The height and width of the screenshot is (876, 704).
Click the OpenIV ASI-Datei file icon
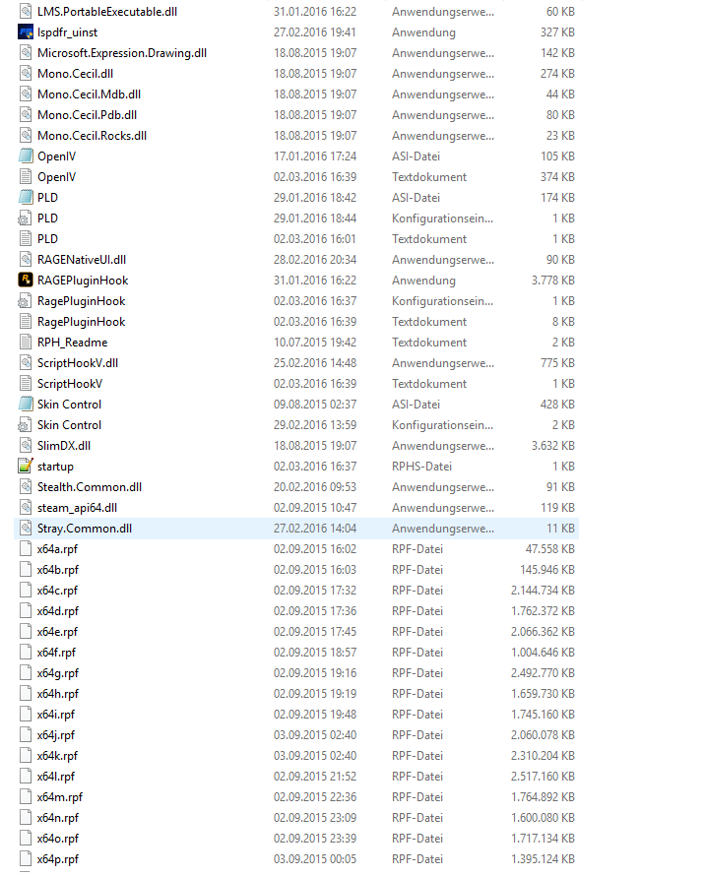(26, 156)
